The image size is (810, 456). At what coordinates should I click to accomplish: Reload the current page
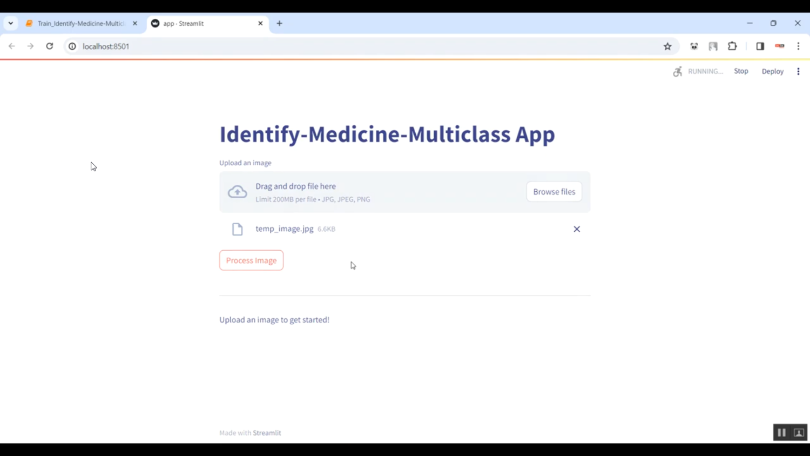tap(50, 46)
